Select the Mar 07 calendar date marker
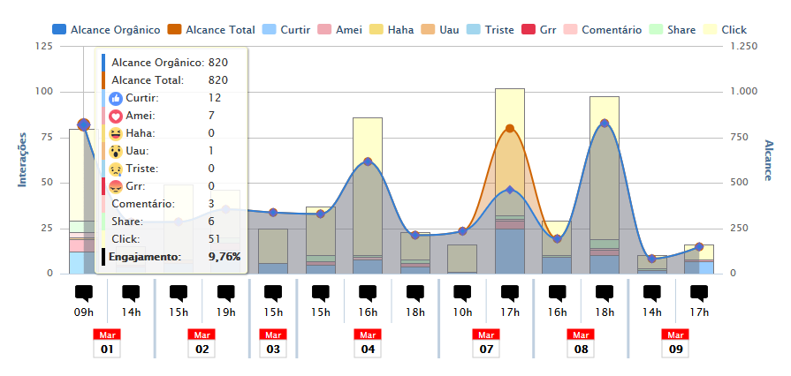The image size is (791, 376). pyautogui.click(x=485, y=342)
